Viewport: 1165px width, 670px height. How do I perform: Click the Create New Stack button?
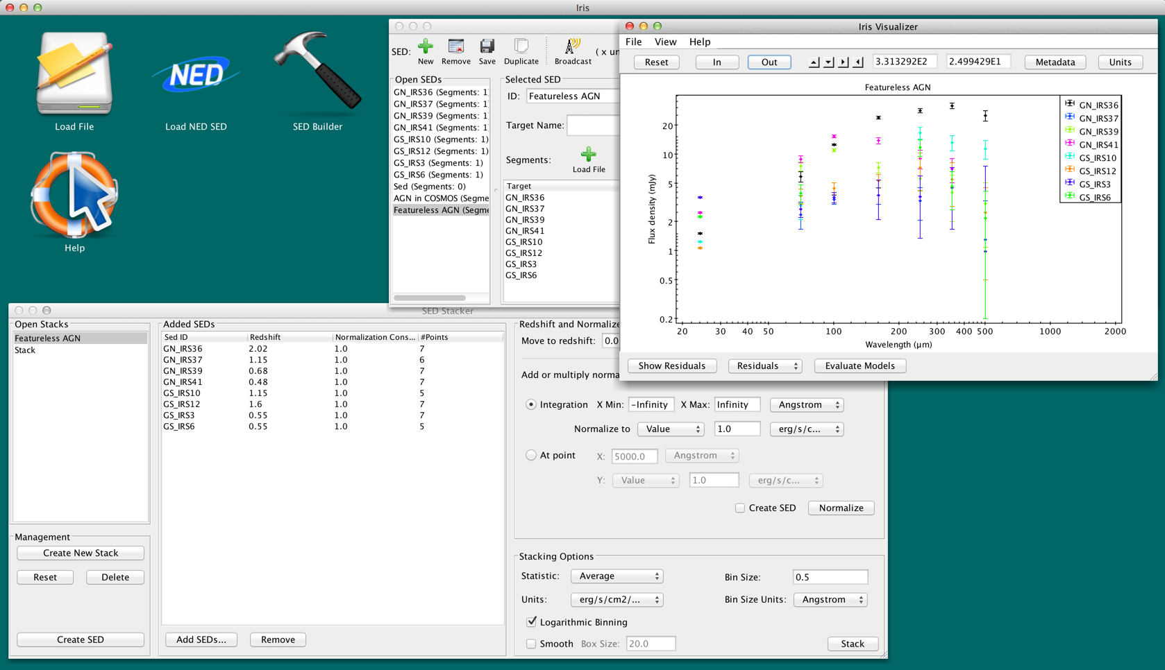[x=81, y=553]
